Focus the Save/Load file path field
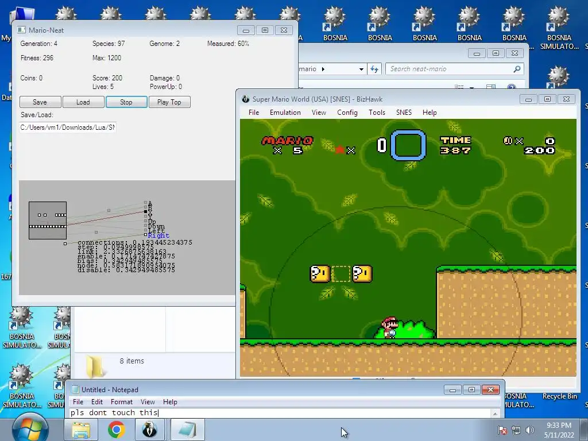Viewport: 588px width, 441px height. 68,127
